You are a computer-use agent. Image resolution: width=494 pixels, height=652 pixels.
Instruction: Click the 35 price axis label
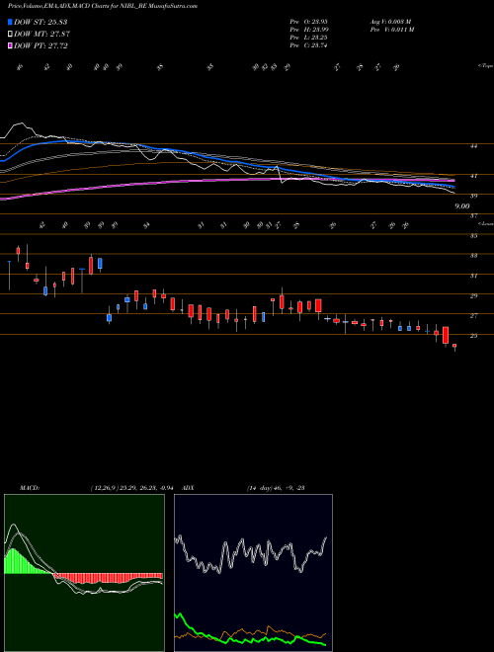[x=473, y=236]
